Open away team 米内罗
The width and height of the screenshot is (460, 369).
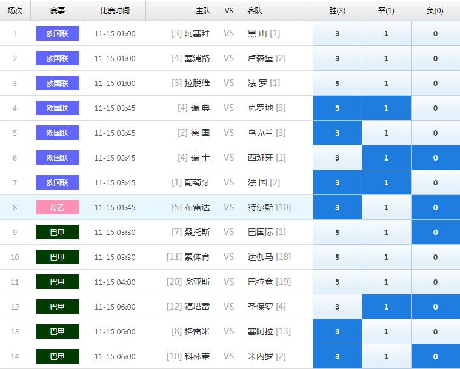pos(261,356)
